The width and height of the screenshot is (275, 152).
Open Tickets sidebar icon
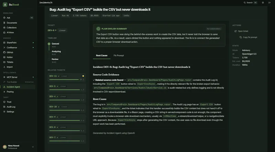tap(4, 62)
